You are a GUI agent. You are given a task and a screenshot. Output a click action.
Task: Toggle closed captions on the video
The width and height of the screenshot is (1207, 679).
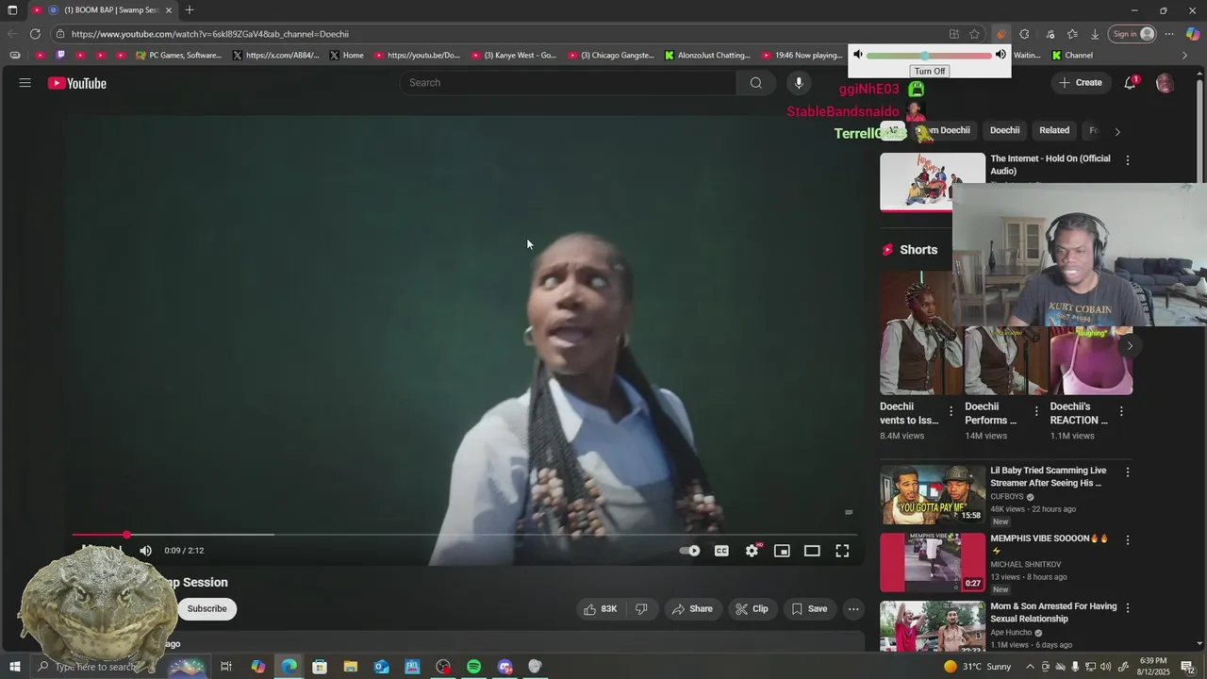(x=721, y=551)
